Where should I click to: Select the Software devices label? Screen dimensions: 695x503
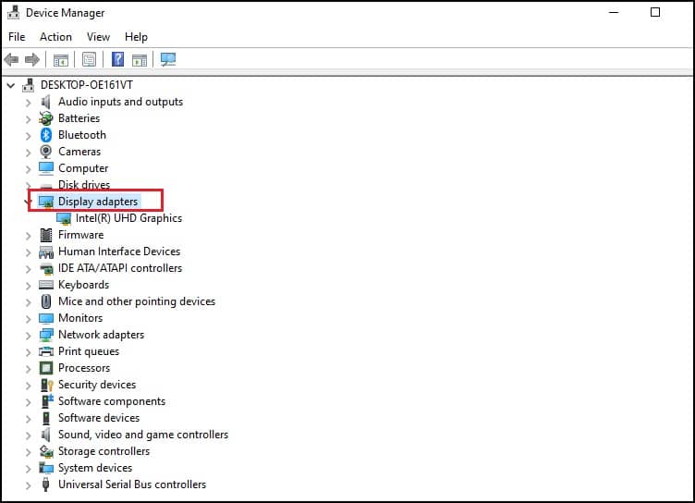coord(99,418)
